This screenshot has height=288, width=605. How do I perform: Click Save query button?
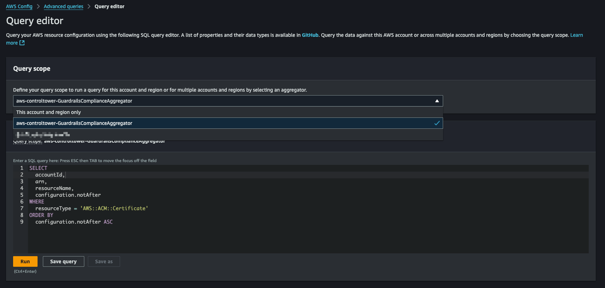tap(63, 261)
